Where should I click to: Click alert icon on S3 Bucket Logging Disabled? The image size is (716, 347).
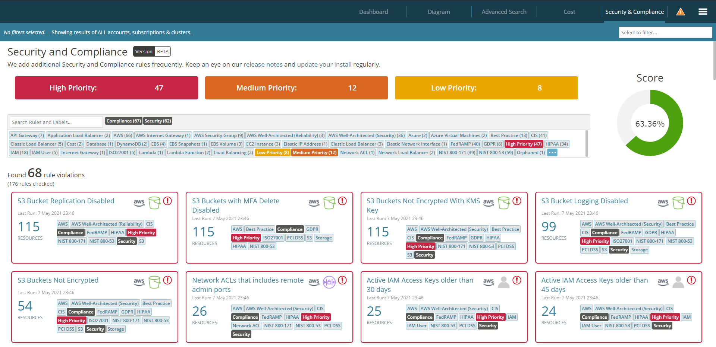(x=691, y=201)
